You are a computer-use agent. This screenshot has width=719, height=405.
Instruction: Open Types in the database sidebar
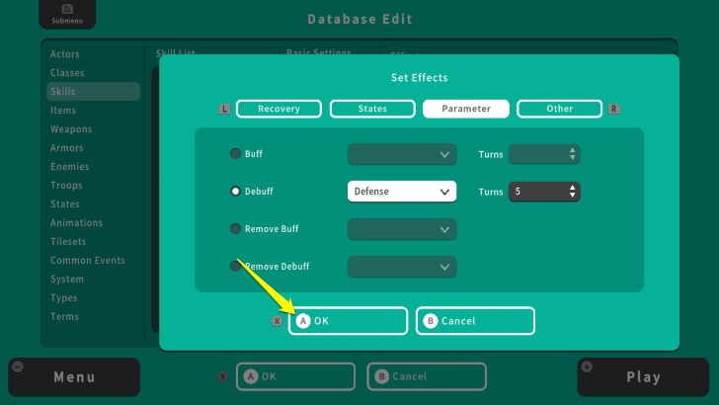pyautogui.click(x=64, y=298)
